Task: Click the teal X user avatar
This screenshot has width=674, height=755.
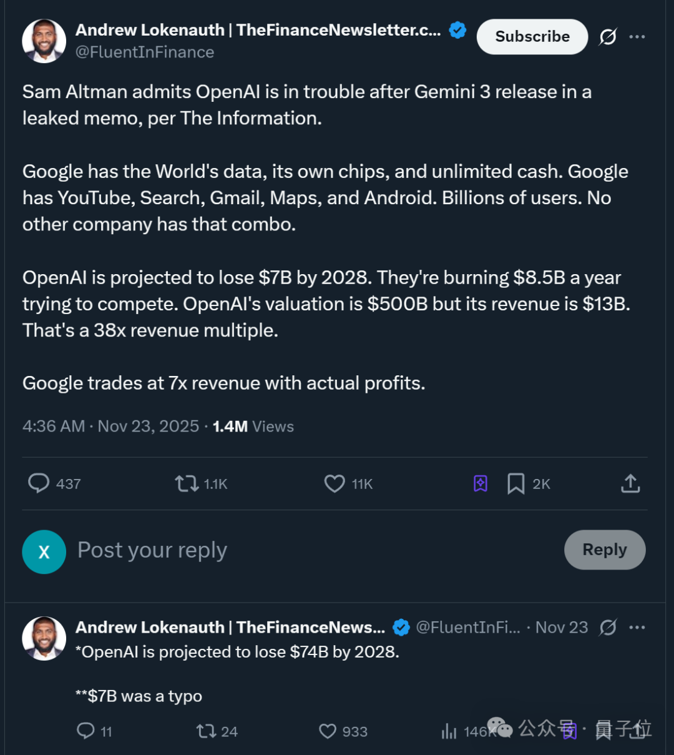Action: pos(44,552)
